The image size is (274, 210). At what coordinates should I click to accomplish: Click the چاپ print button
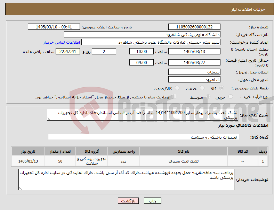[x=153, y=201]
